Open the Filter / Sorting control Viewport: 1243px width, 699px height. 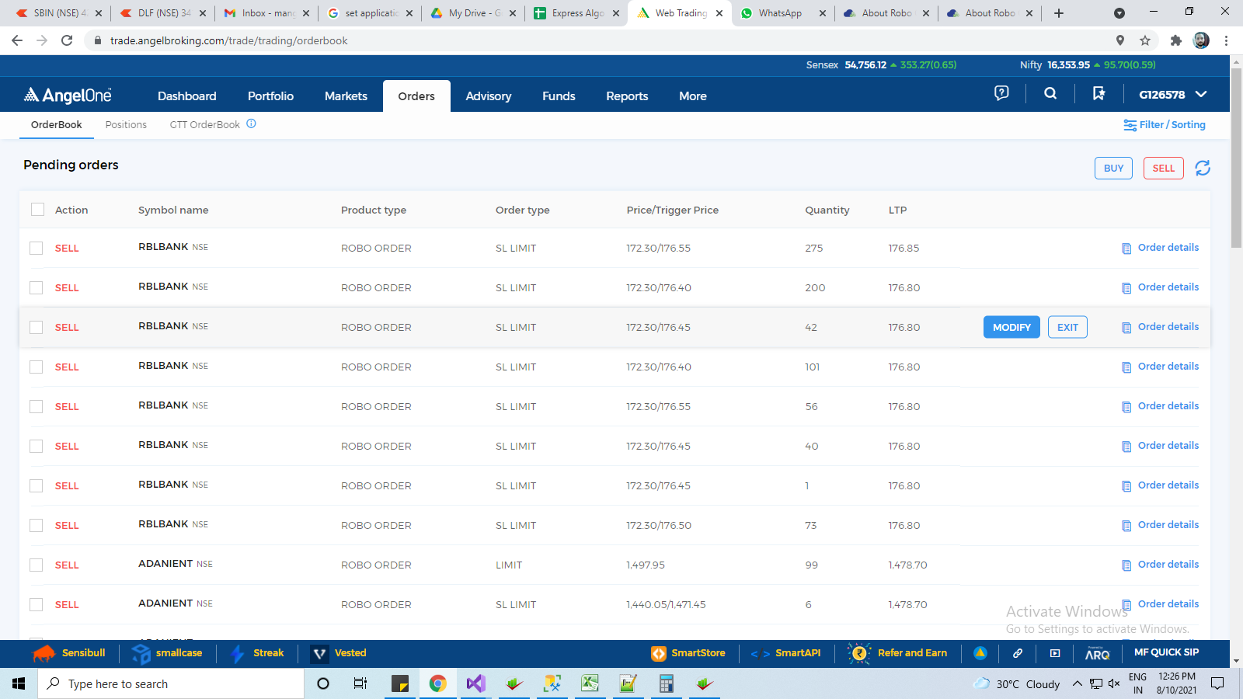(x=1165, y=124)
